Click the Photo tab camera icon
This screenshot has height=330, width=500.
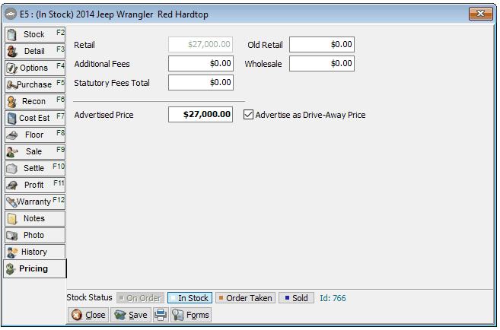(12, 236)
